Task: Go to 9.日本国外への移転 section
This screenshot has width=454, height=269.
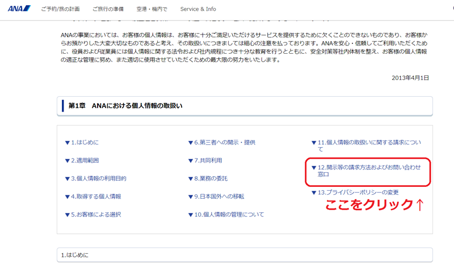Action: point(216,197)
